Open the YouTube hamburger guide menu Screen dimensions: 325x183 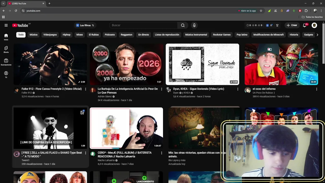click(6, 25)
